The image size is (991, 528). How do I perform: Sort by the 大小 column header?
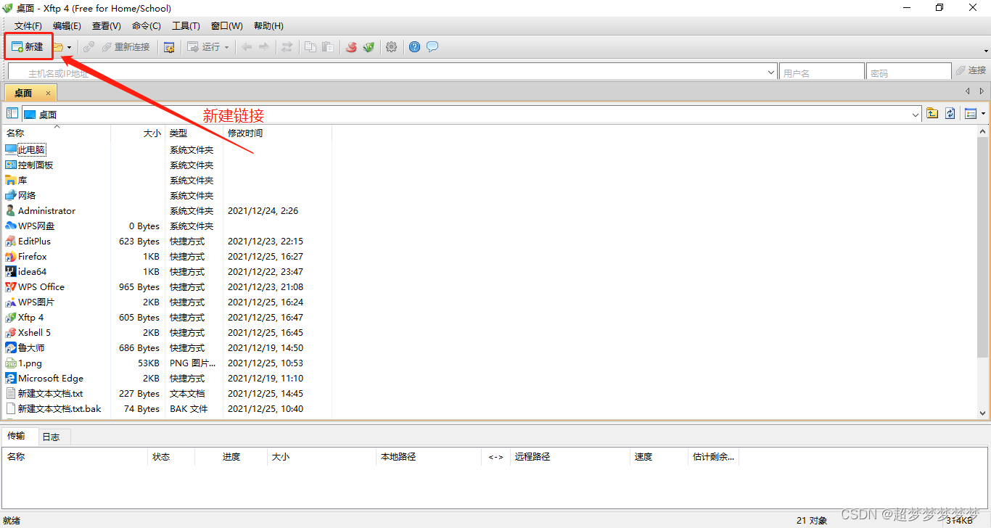[x=138, y=133]
